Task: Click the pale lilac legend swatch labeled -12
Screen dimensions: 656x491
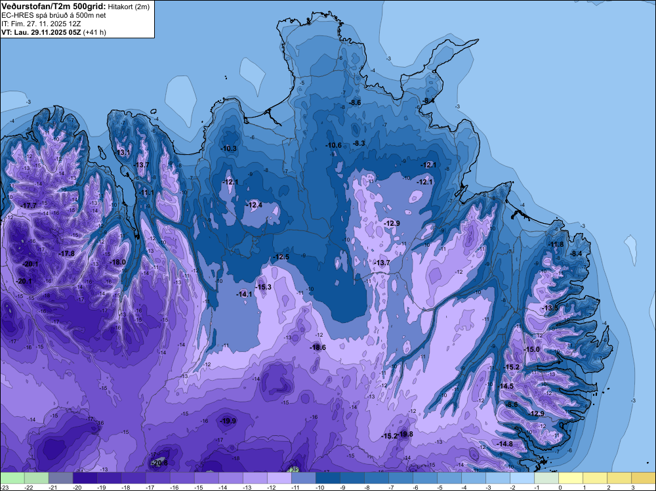Action: tap(279, 478)
